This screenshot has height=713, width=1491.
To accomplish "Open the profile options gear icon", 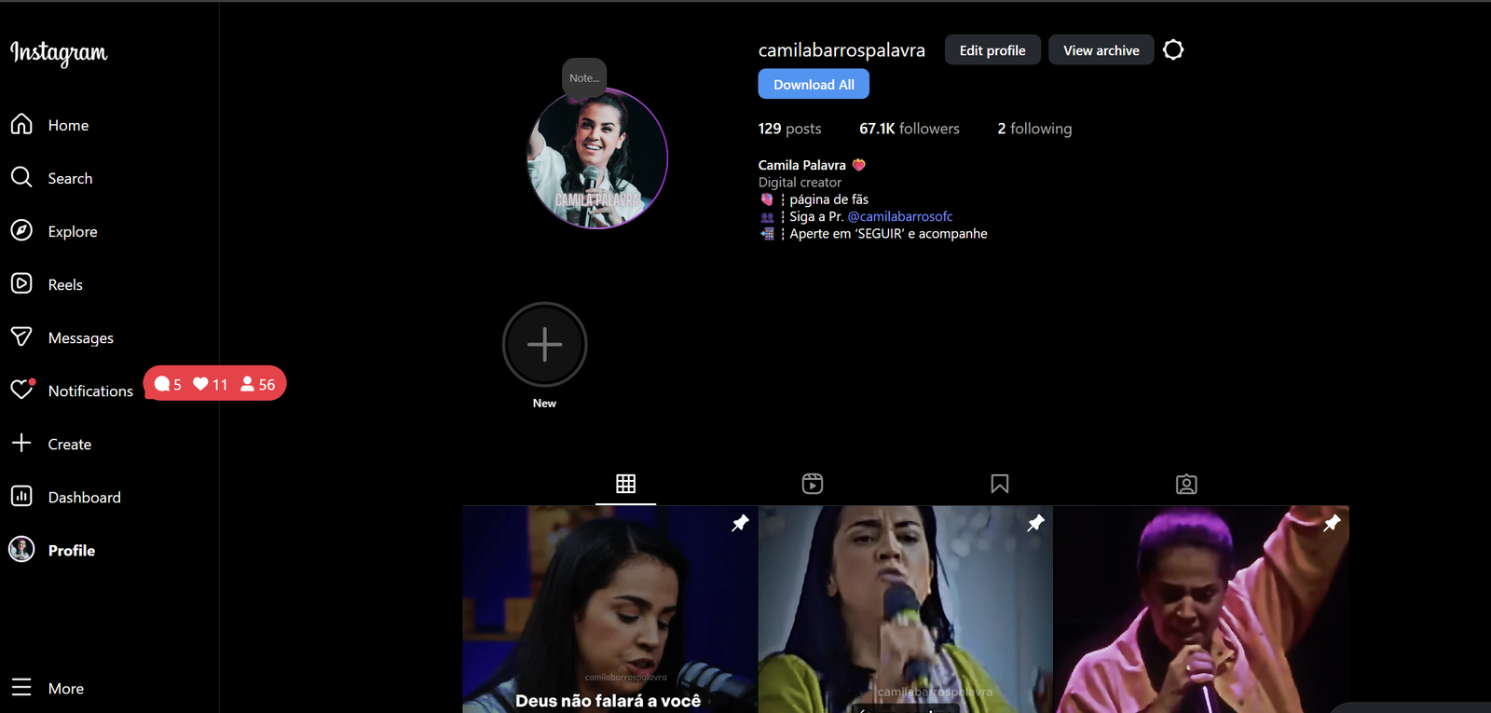I will pos(1173,49).
